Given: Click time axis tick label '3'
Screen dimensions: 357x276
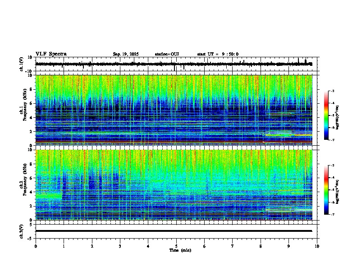Looking at the screenshot, I should tap(120, 246).
